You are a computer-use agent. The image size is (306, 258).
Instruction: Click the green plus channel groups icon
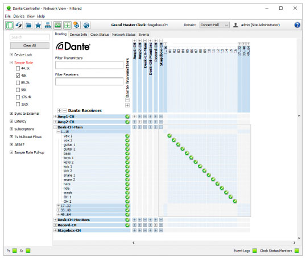click(x=67, y=25)
